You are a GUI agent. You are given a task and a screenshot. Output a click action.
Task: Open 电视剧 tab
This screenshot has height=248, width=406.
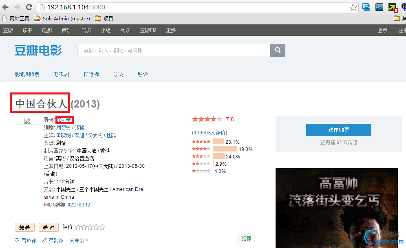pos(62,74)
